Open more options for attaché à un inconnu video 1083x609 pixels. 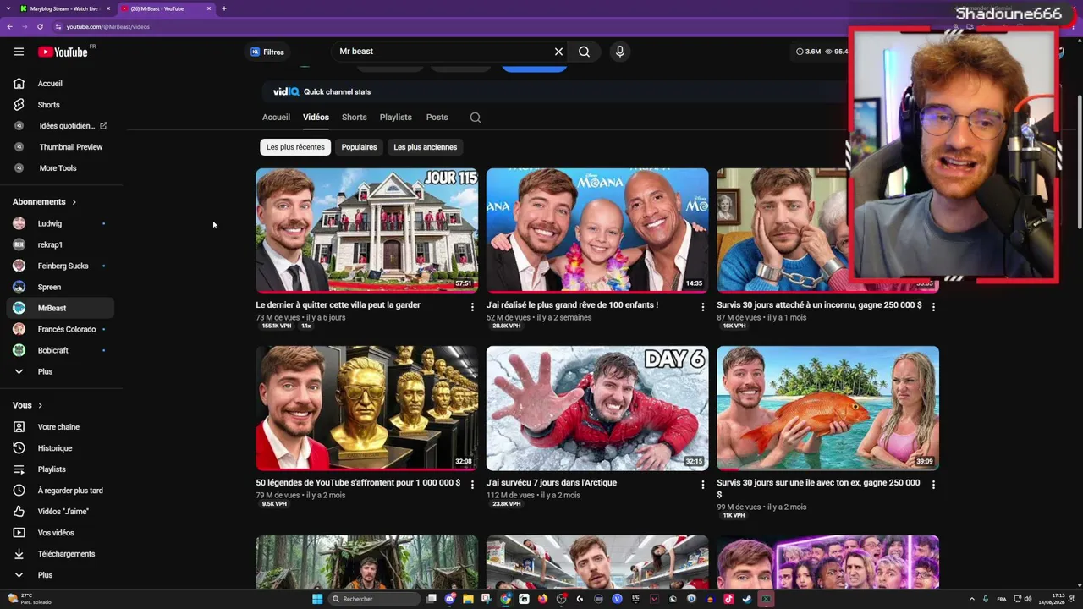tap(933, 307)
